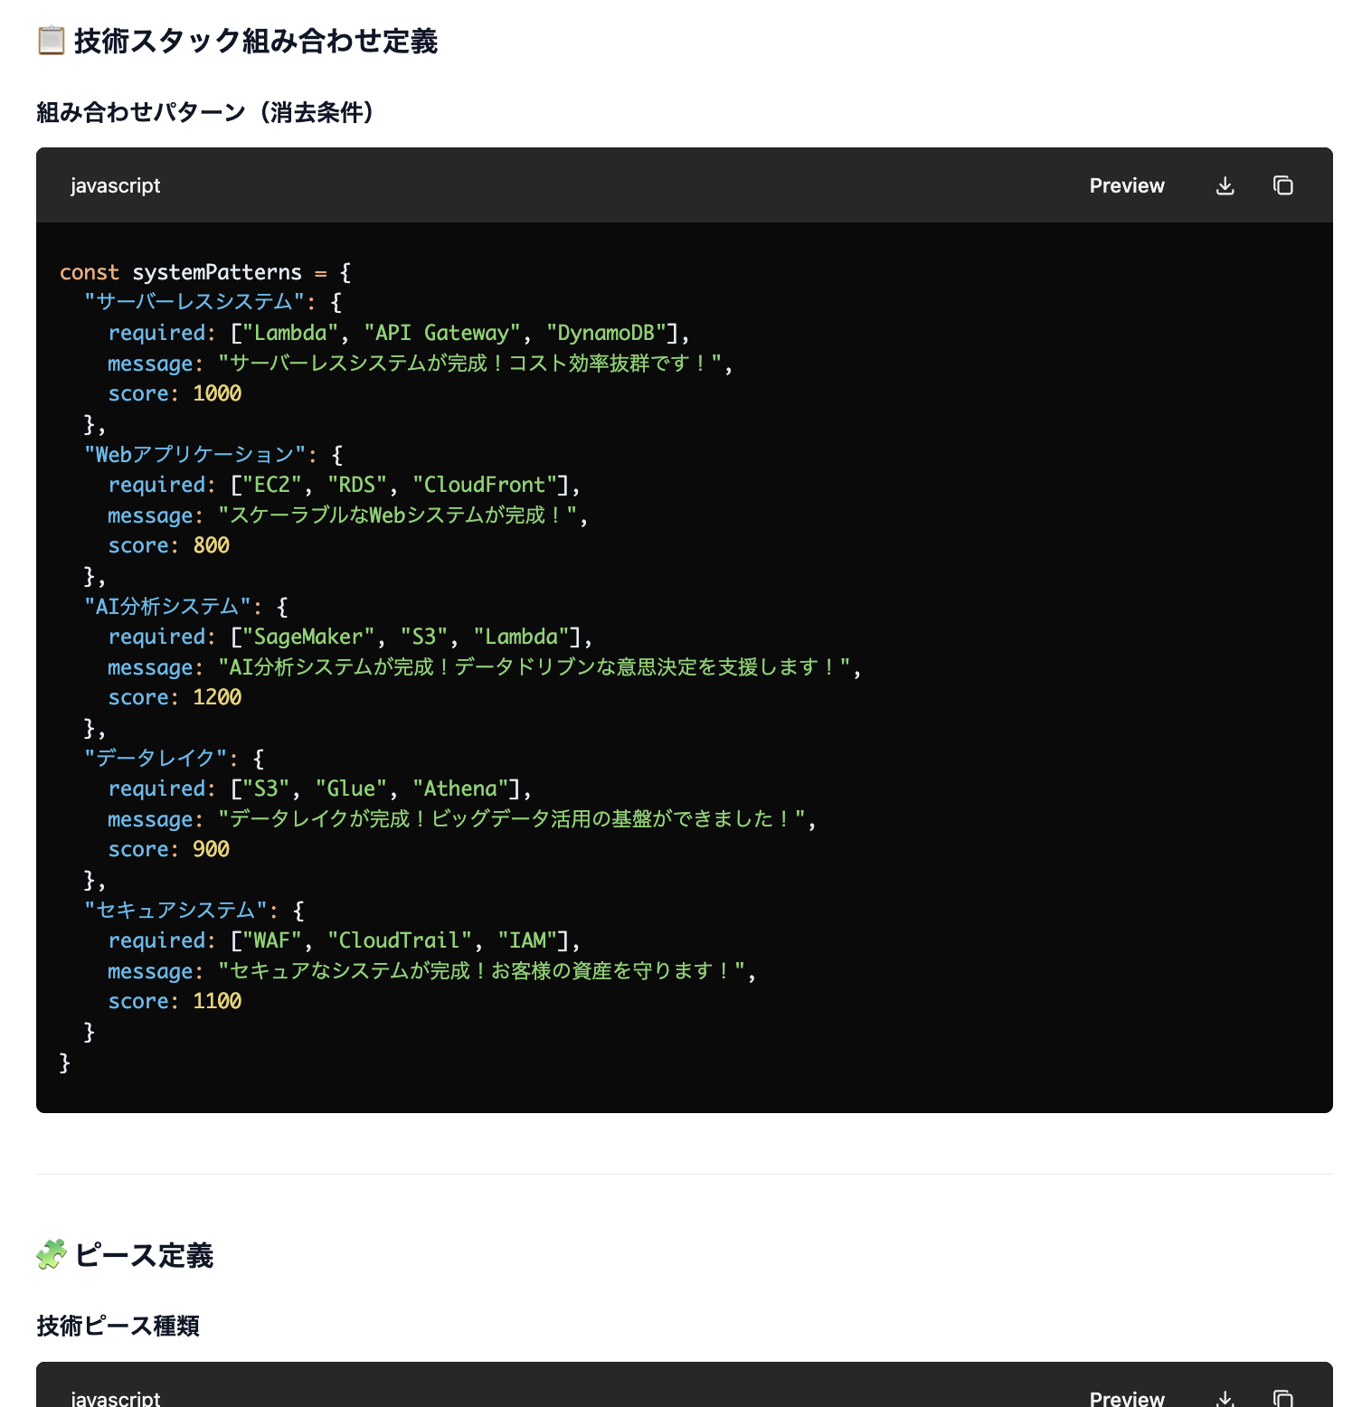Click the puzzle piece emoji beside ピース定義
Viewport: 1362px width, 1407px height.
(52, 1255)
